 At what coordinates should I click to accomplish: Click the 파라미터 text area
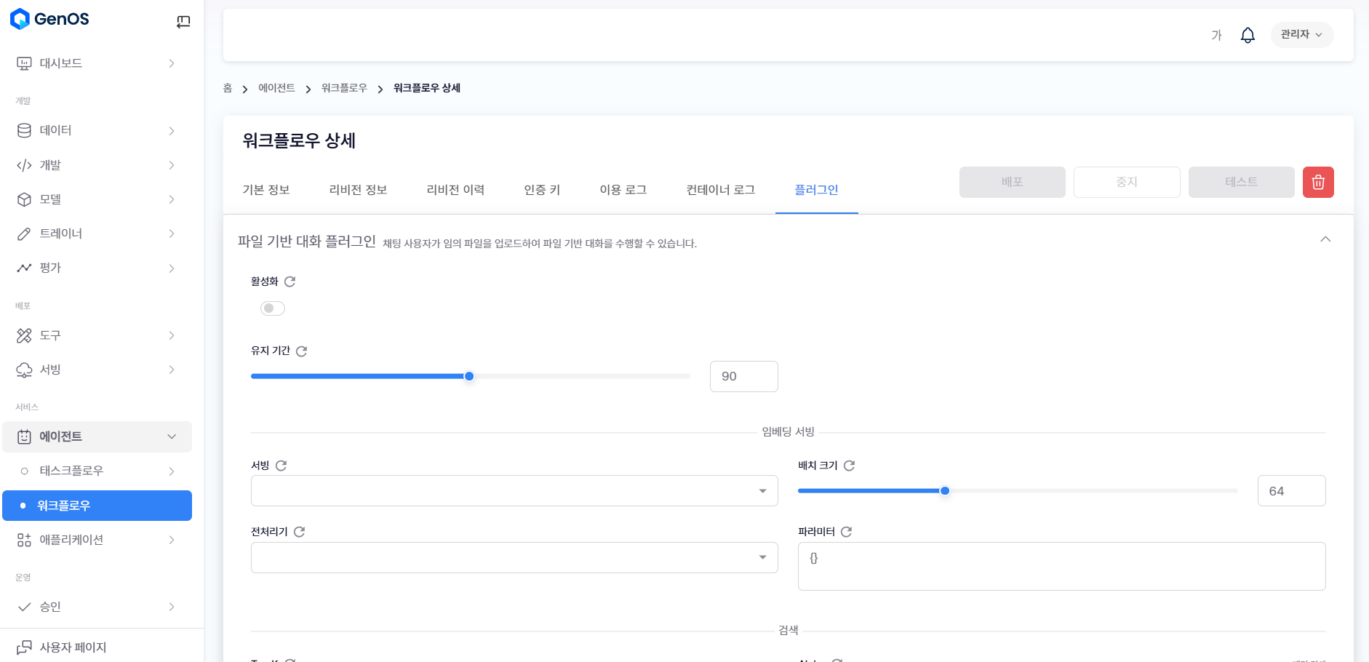[x=1061, y=566]
